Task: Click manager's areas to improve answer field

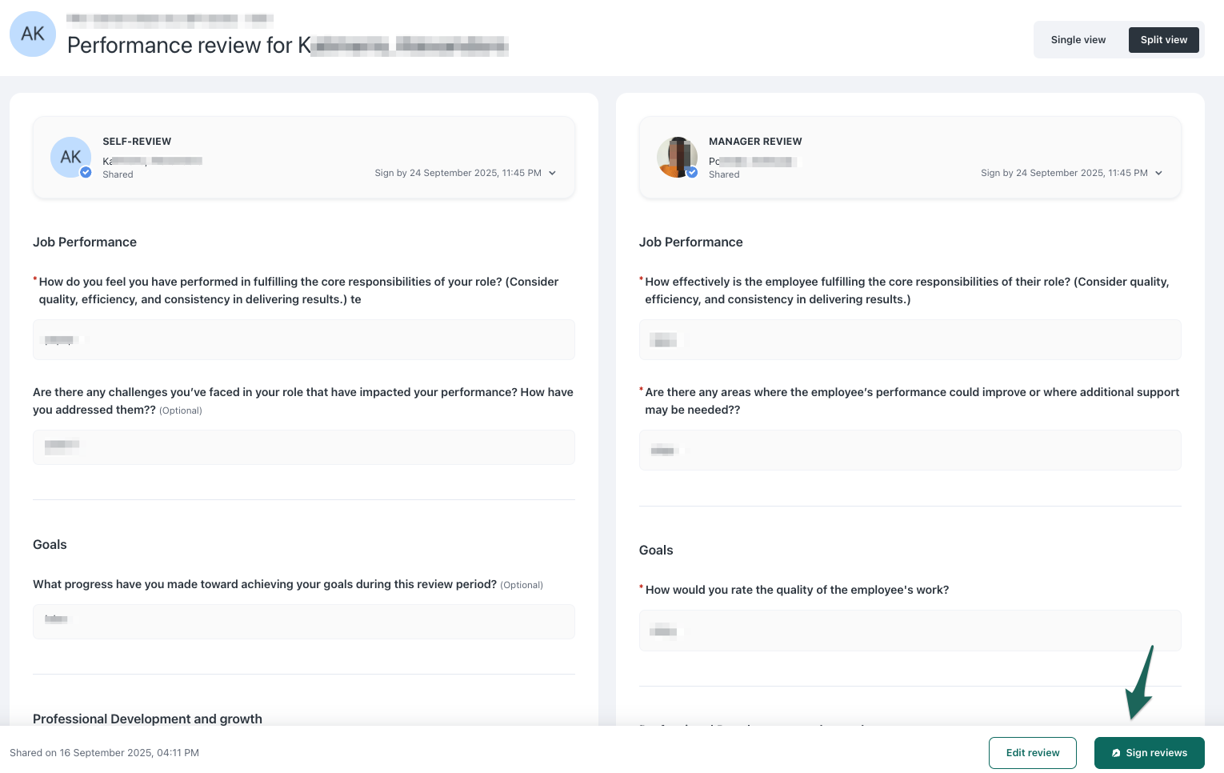Action: pos(910,451)
